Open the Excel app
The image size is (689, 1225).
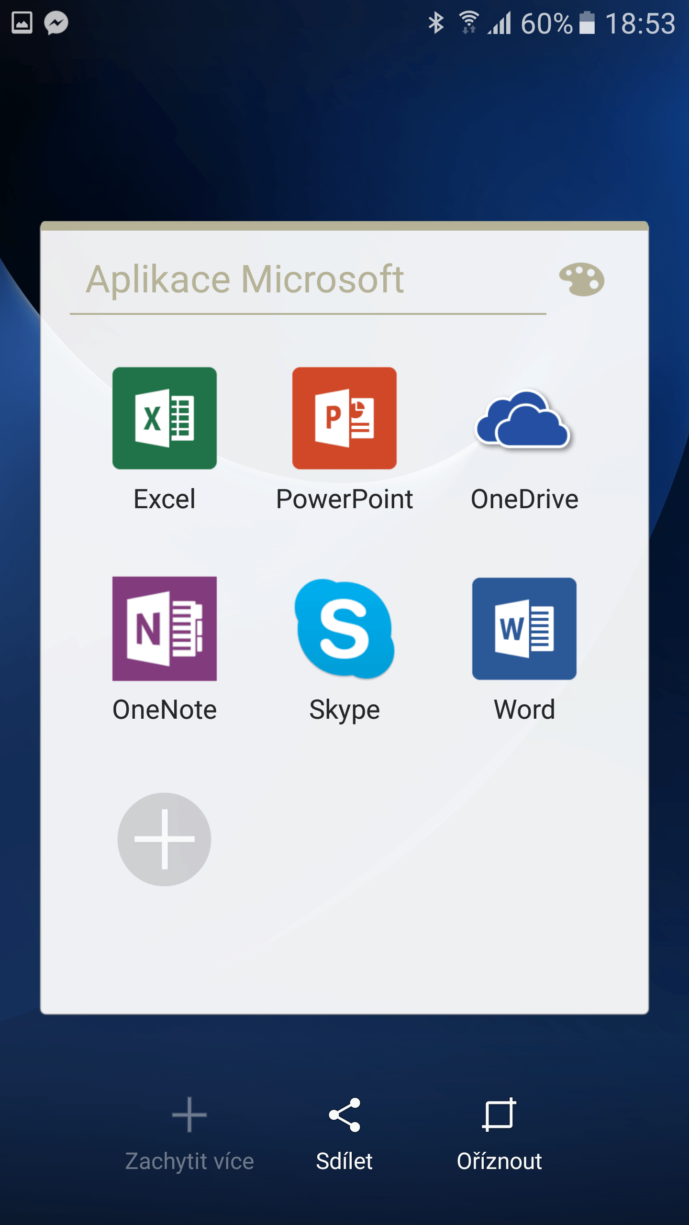point(164,418)
